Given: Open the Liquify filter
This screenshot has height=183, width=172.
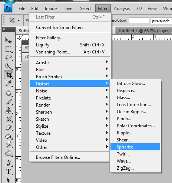Looking at the screenshot, I should (70, 45).
